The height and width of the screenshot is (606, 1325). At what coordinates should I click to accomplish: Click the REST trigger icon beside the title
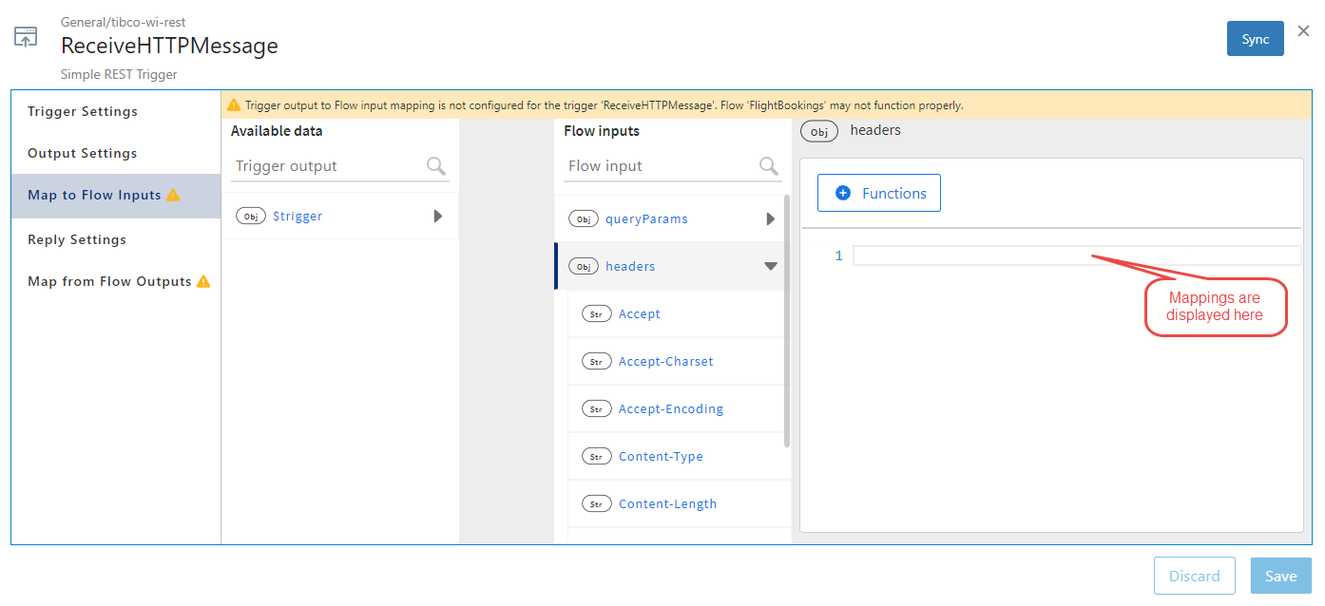click(x=26, y=39)
